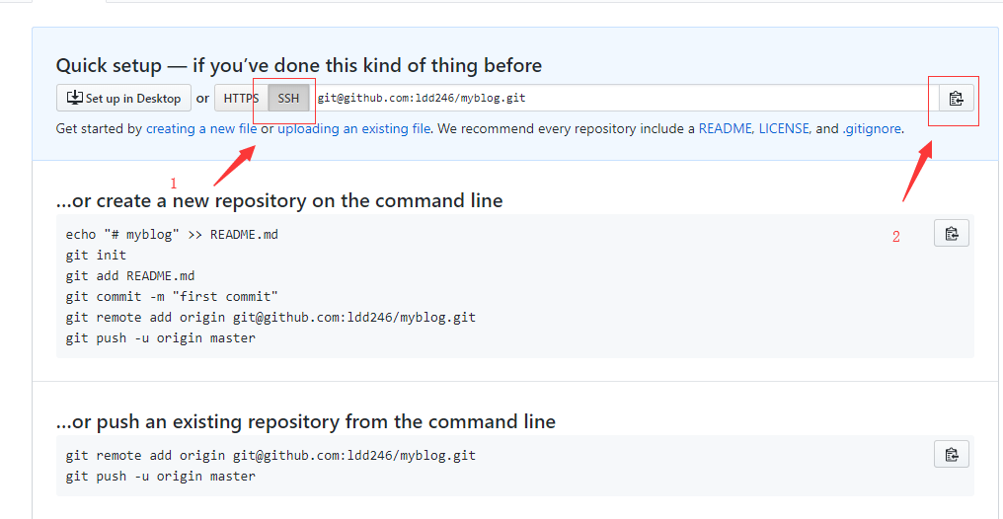Click git remote add origin in first code block
Screen dimensions: 1003x519
point(270,317)
